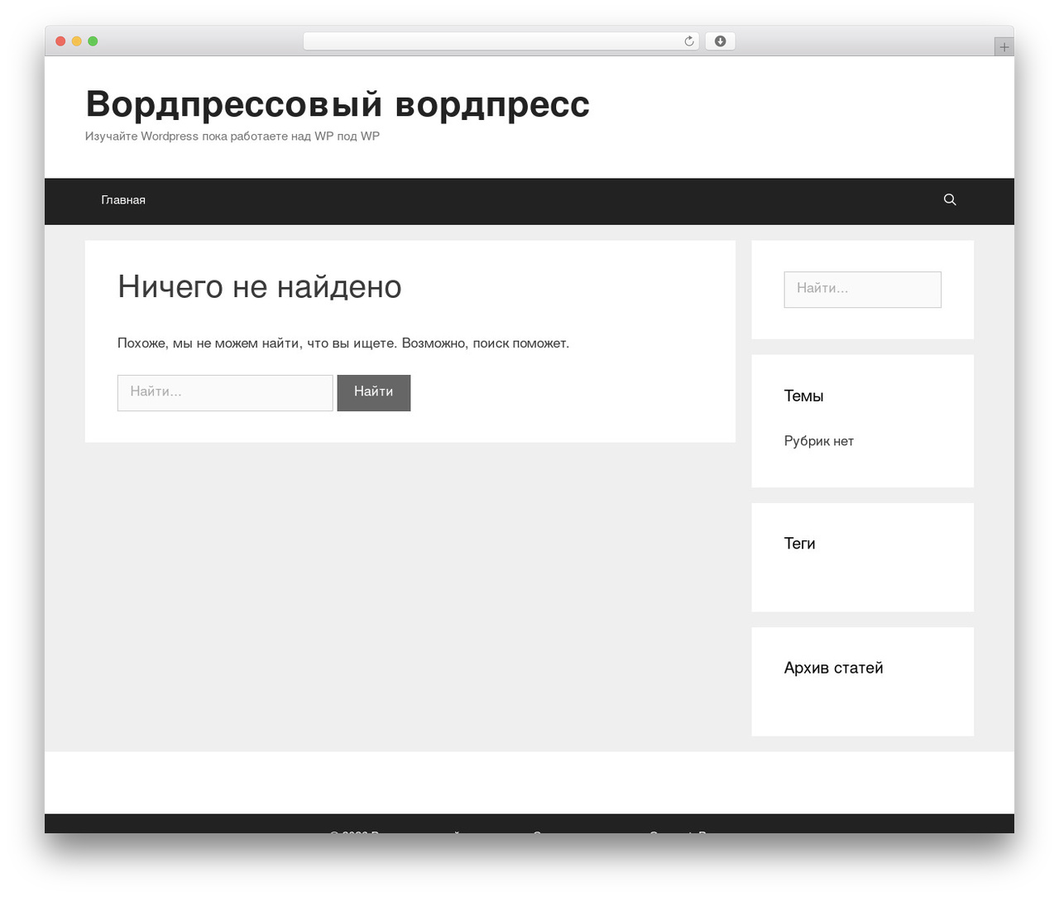Focus the browser address bar
Screen dimensions: 1059x897
(501, 41)
